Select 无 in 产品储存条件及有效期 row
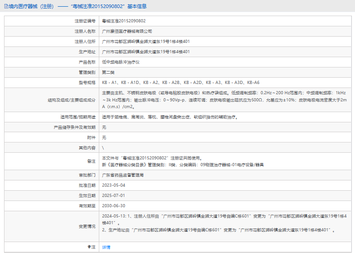This screenshot has height=255, width=355. click(104, 127)
